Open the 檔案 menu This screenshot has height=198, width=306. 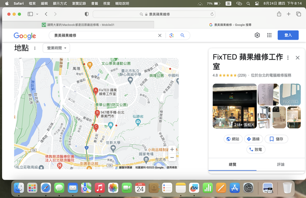(x=32, y=3)
